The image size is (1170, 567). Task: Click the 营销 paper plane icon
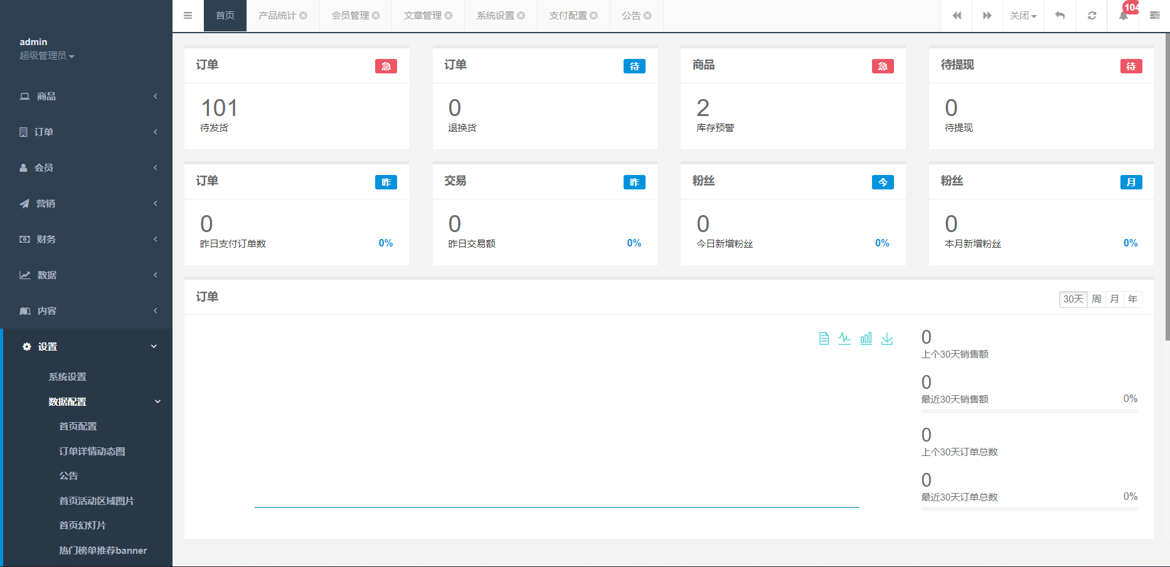click(x=24, y=203)
